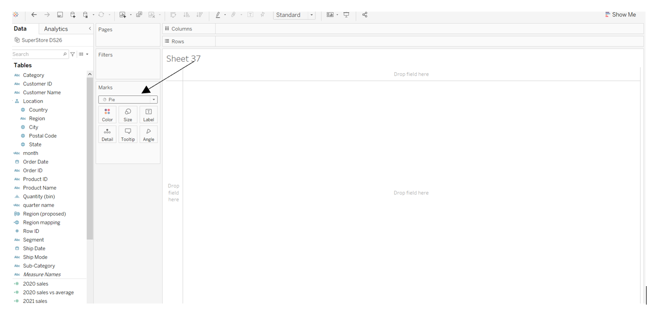Clear the sheet using the clear icon
Image resolution: width=655 pixels, height=313 pixels.
click(x=152, y=15)
